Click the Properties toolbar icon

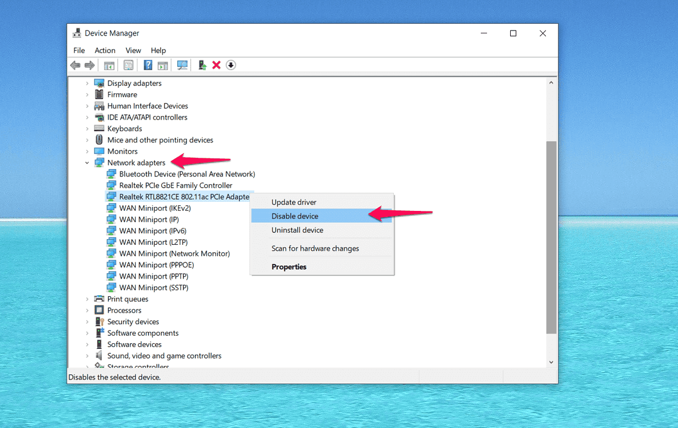[x=128, y=65]
